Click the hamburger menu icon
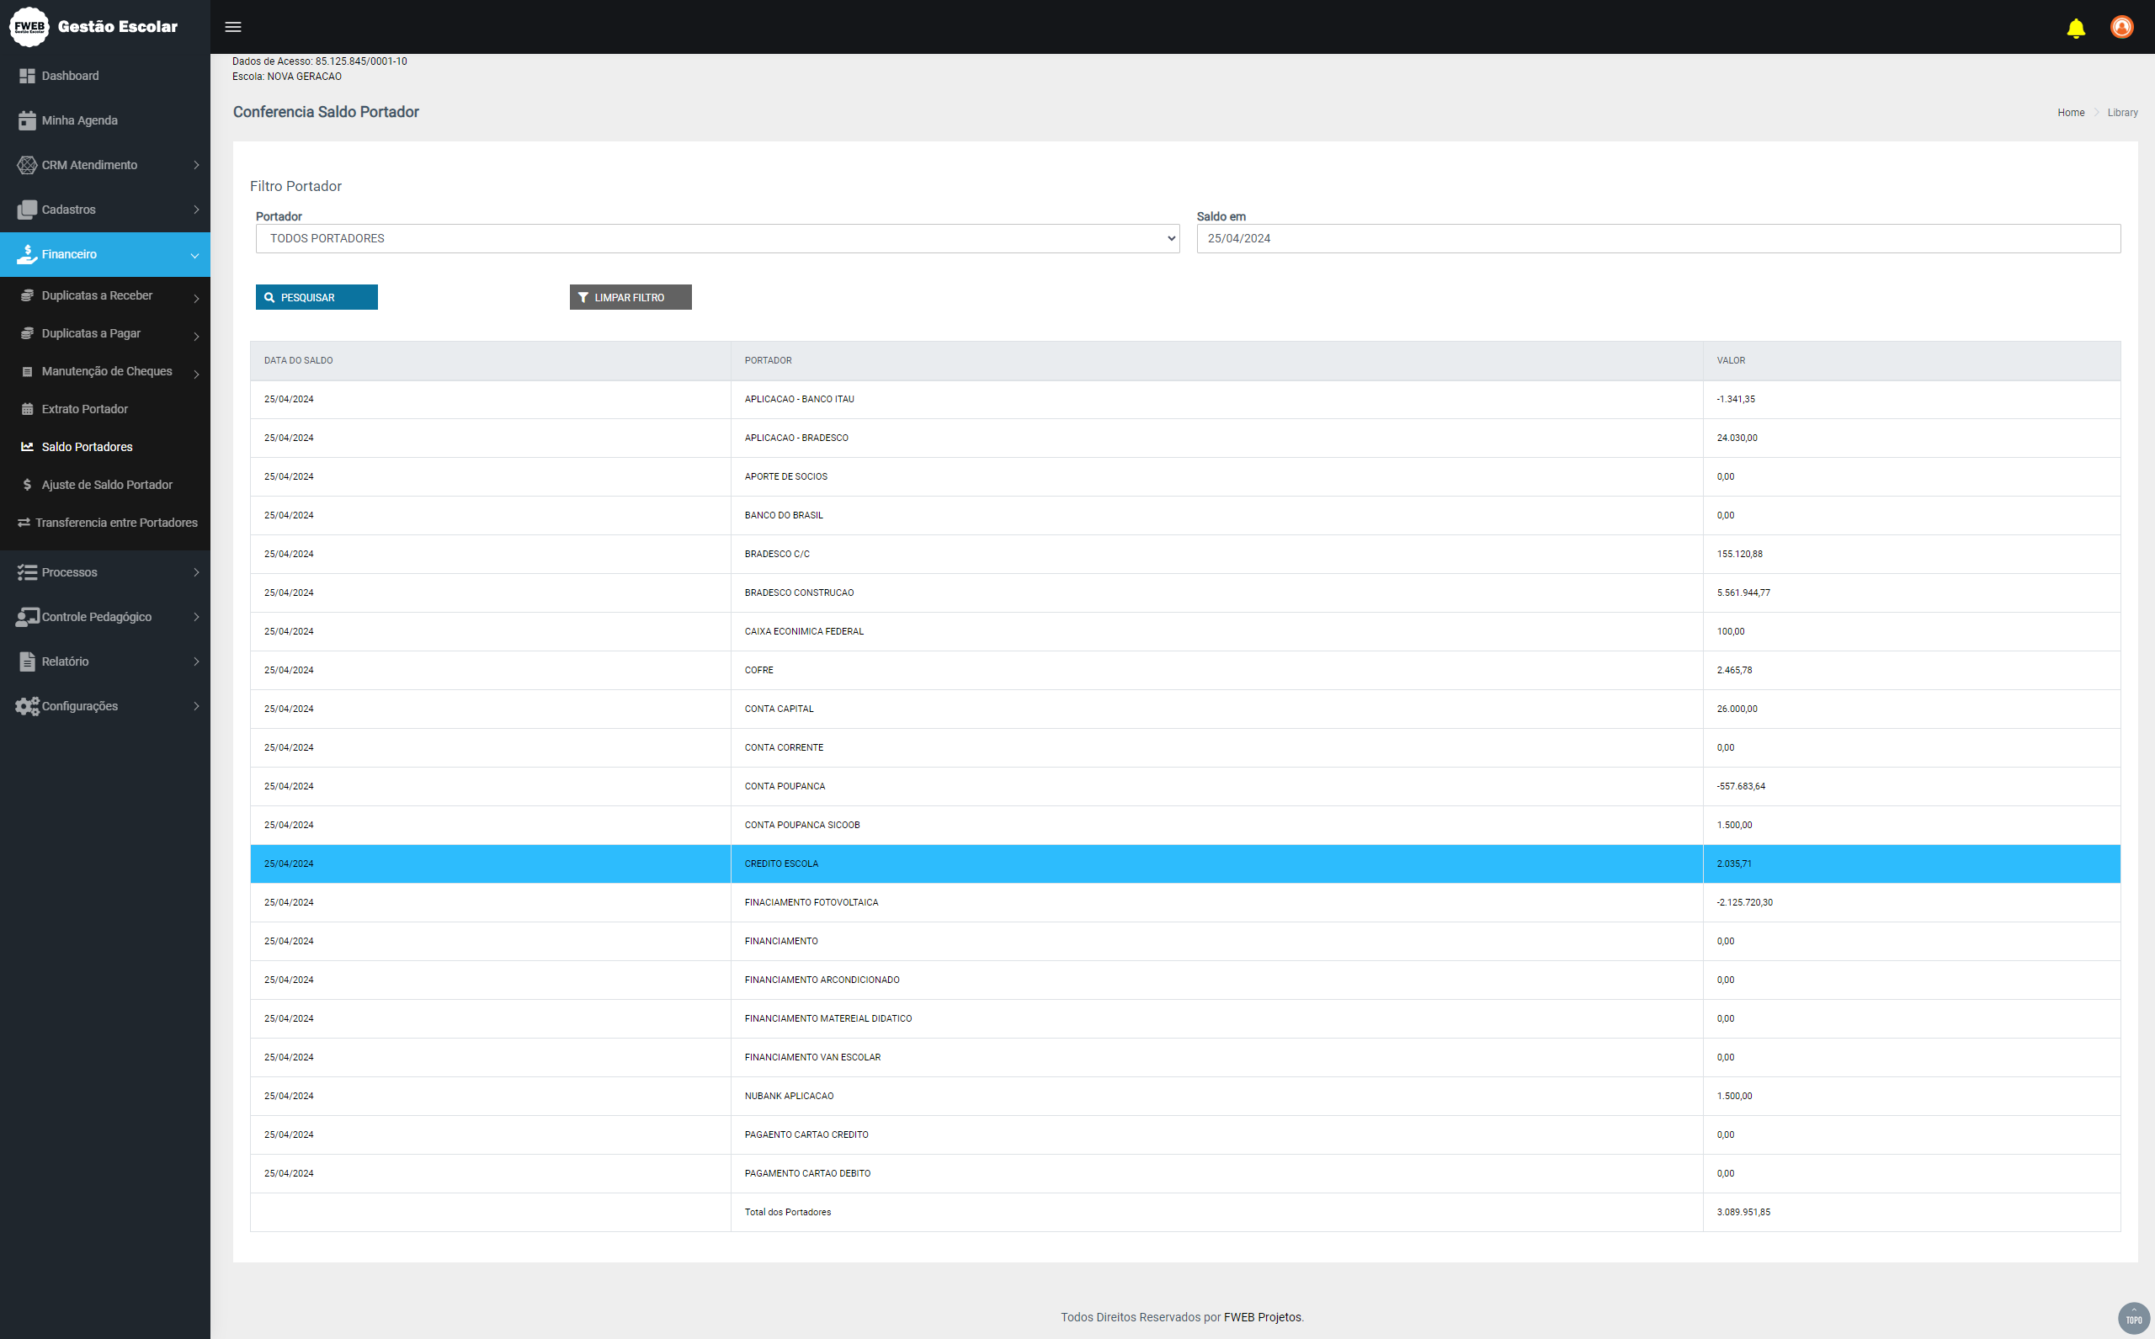Viewport: 2155px width, 1339px height. click(x=233, y=27)
